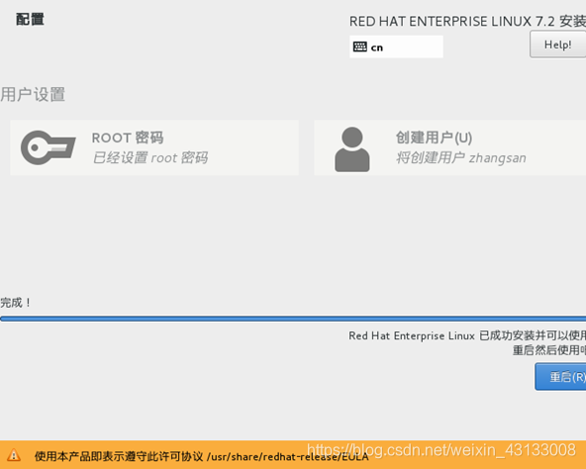Click the ROOT password key icon
This screenshot has height=469, width=586.
pos(49,147)
